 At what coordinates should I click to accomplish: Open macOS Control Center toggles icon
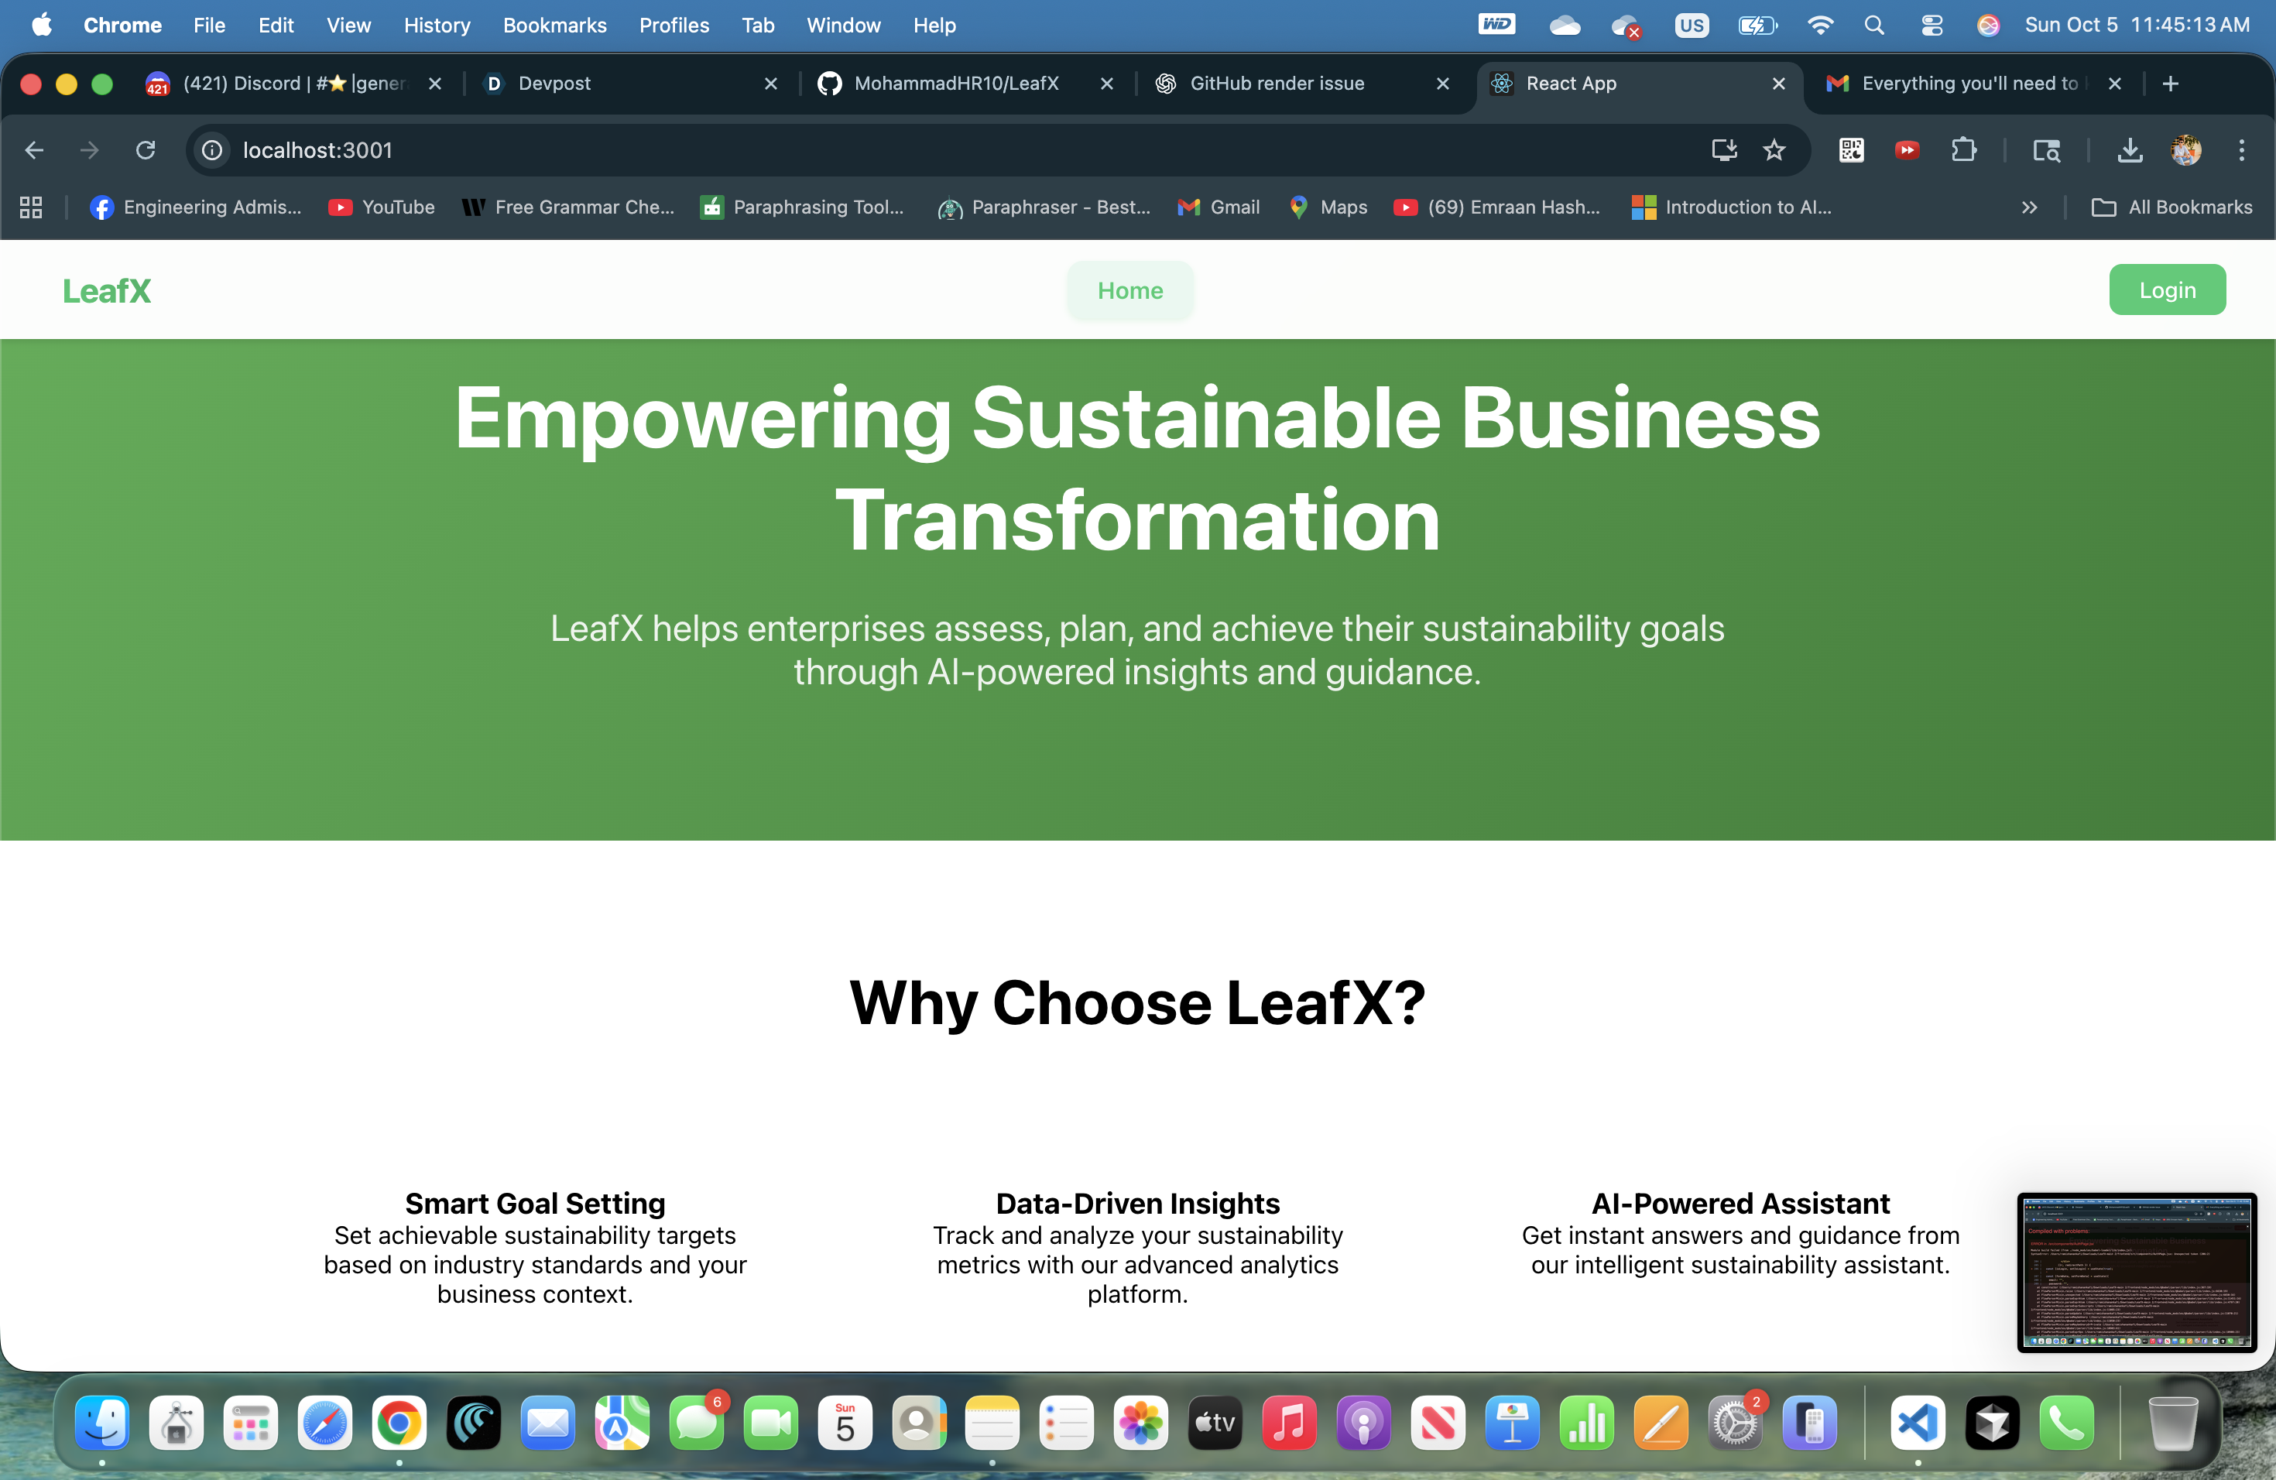[x=1931, y=26]
